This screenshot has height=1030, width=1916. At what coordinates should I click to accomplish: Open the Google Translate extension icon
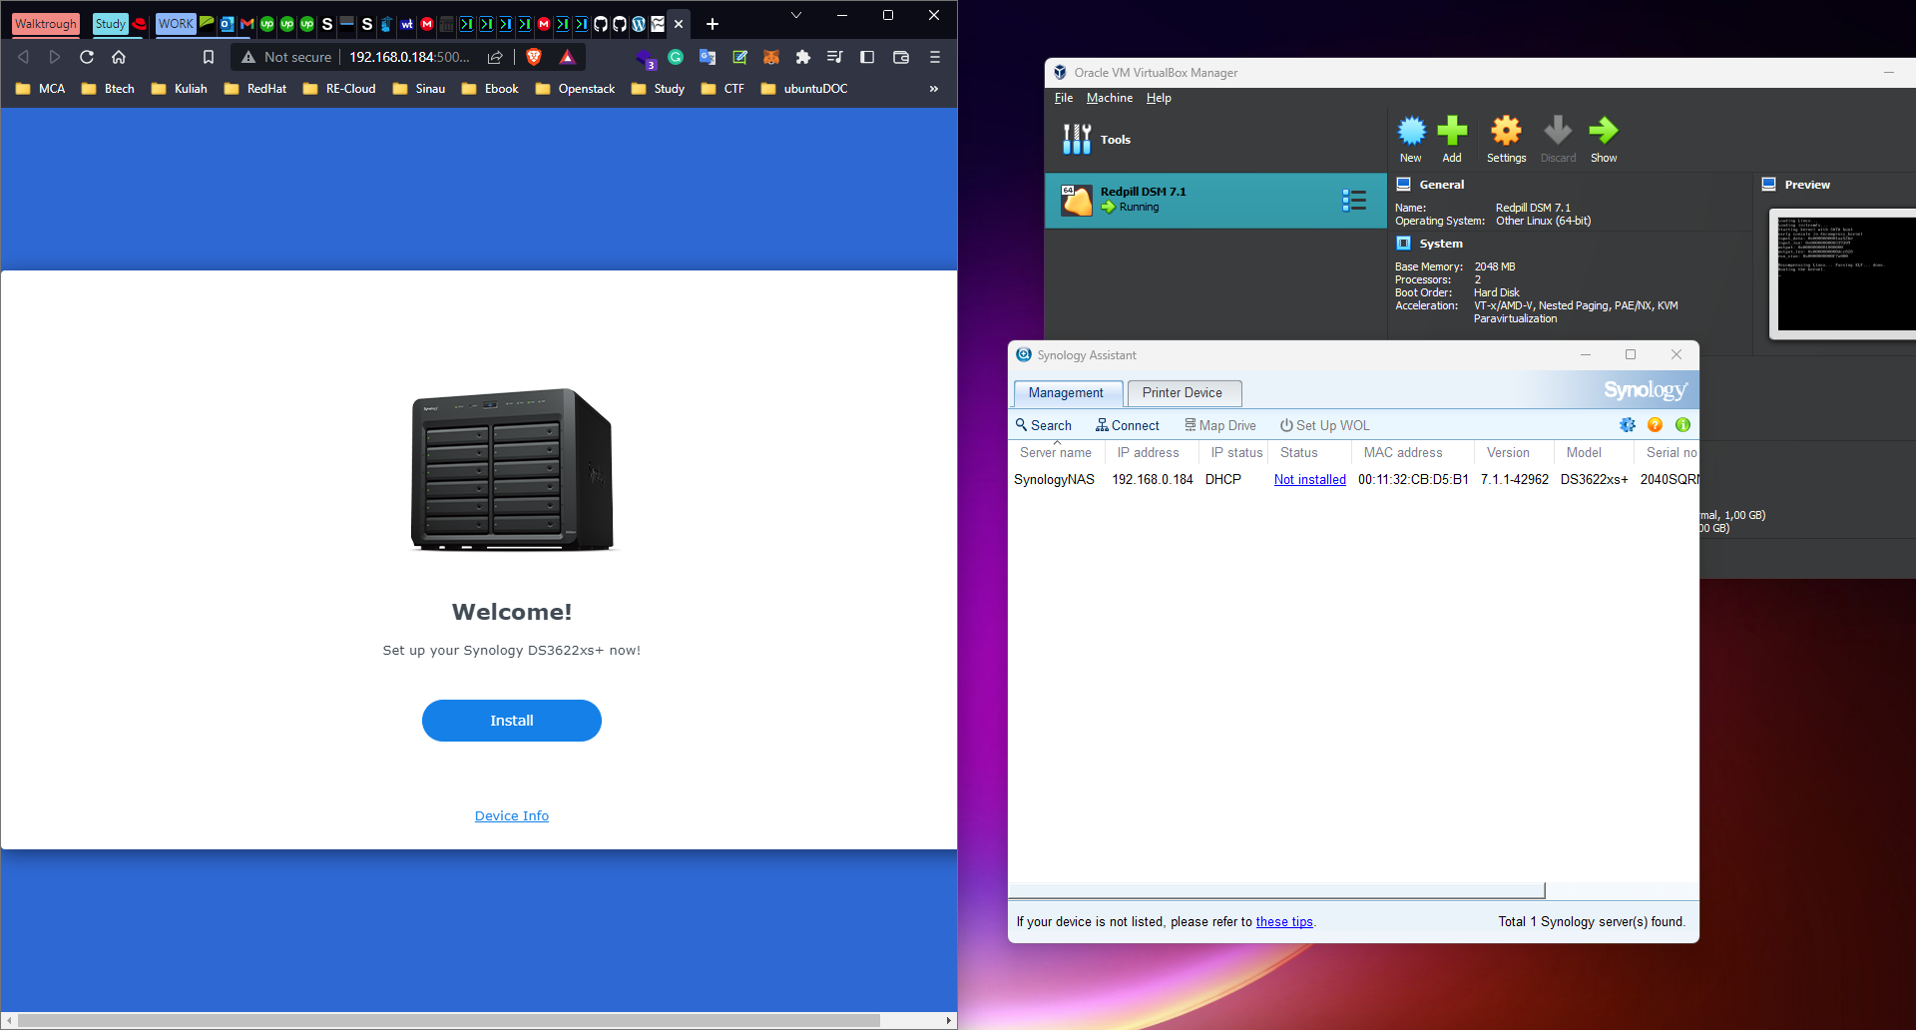click(x=708, y=57)
